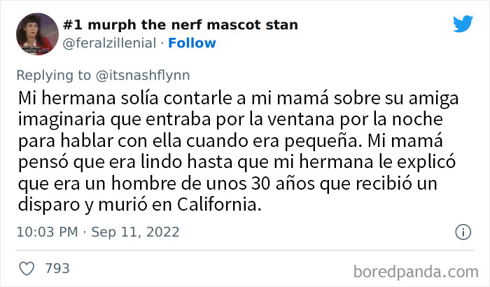This screenshot has height=287, width=490.
Task: Click the display name '#1 murph the nerf mascot stan'
Action: point(181,25)
